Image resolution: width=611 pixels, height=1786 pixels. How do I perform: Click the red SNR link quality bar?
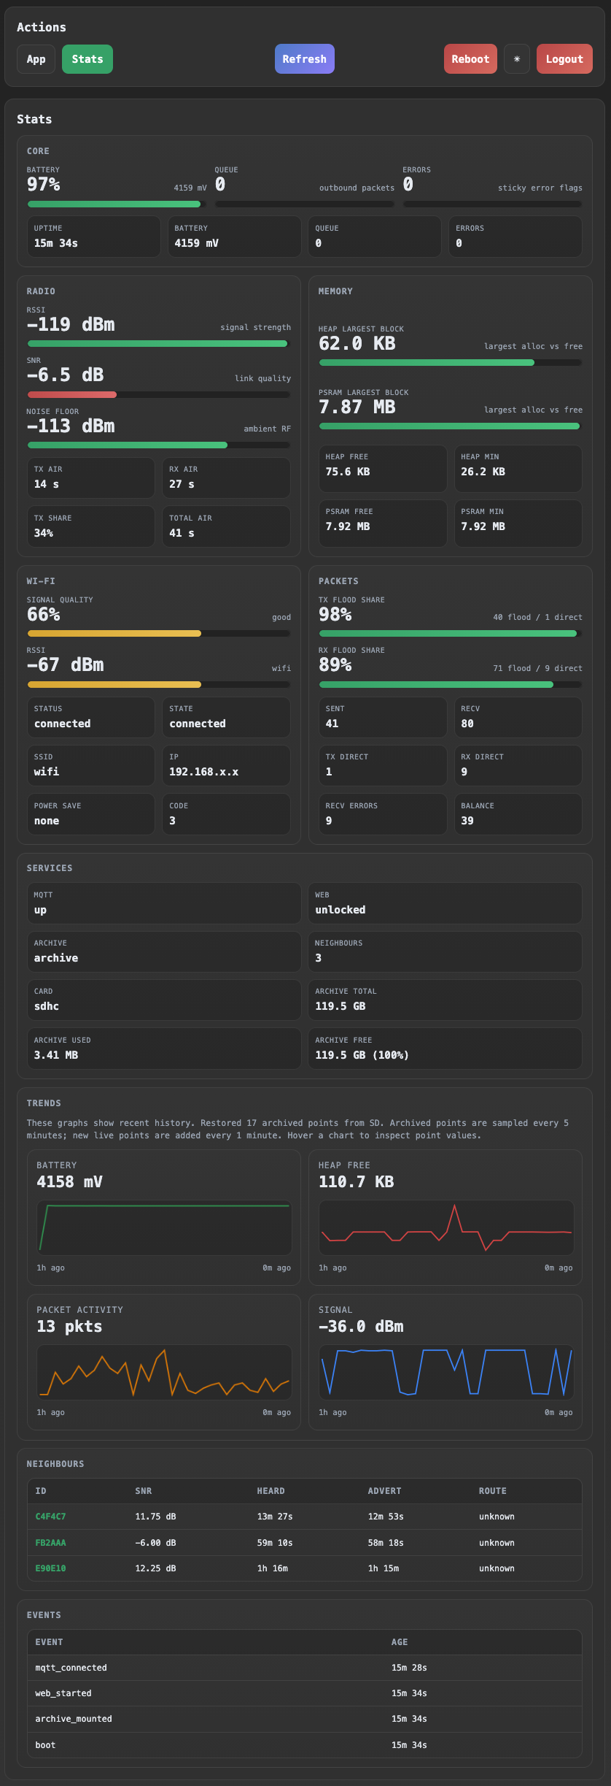(x=159, y=395)
